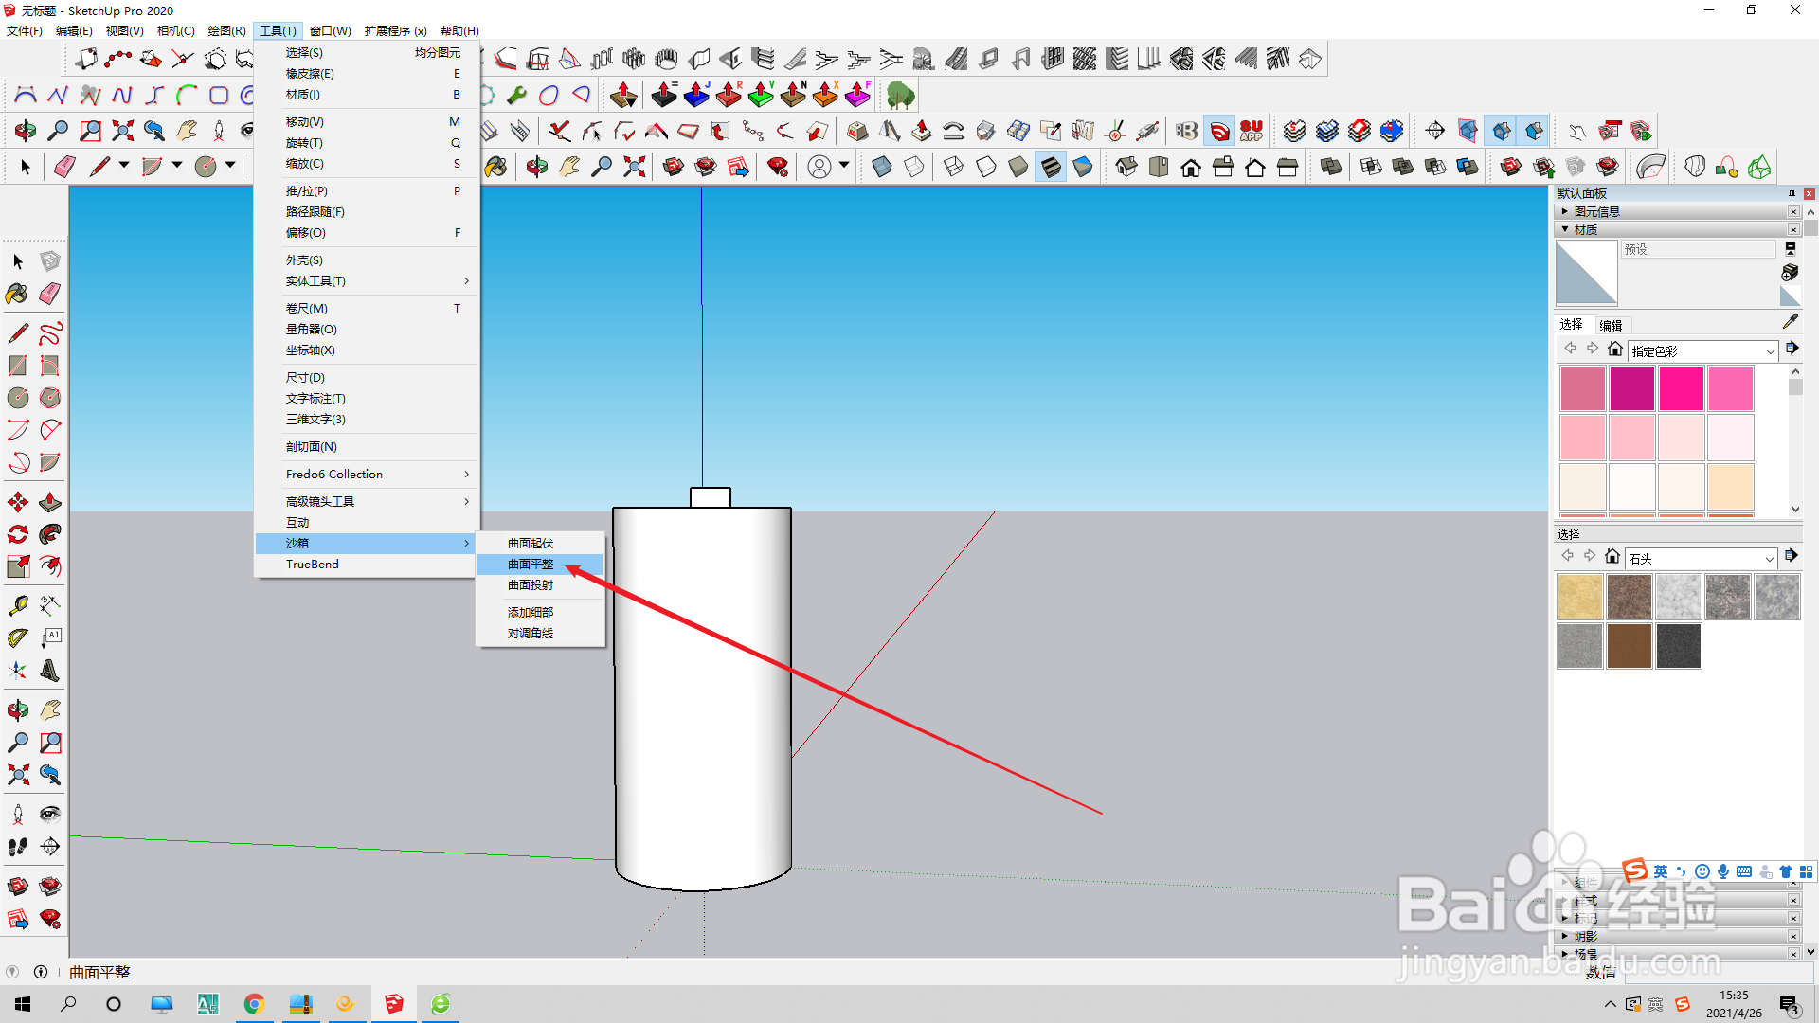
Task: Choose 曲面投射 from sandbox submenu
Action: click(540, 585)
